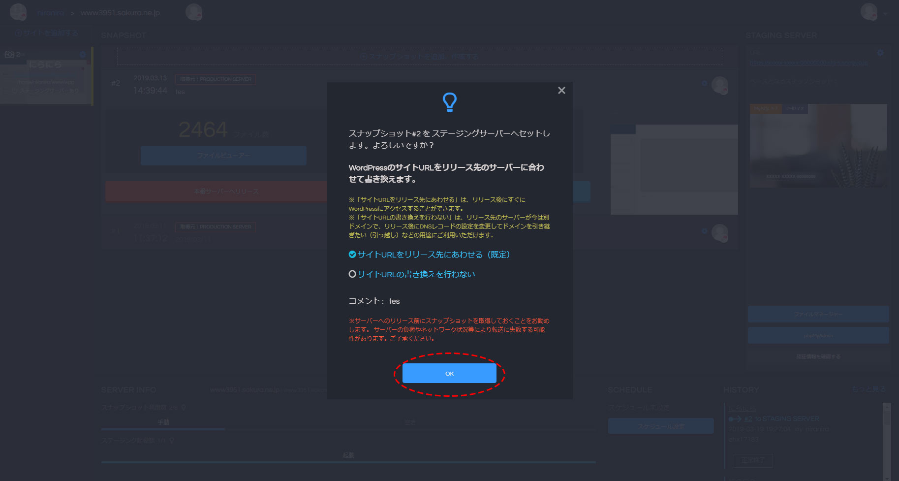Open settings gear for snapshot #2
Screen dimensions: 899x481
704,83
